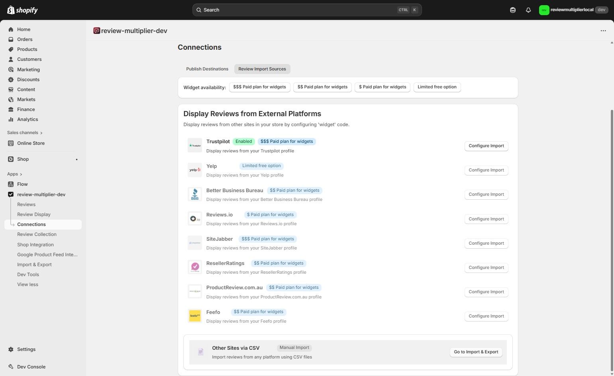Screen dimensions: 614x376
Task: Configure Import for ProductReview.com.au
Action: click(x=486, y=292)
